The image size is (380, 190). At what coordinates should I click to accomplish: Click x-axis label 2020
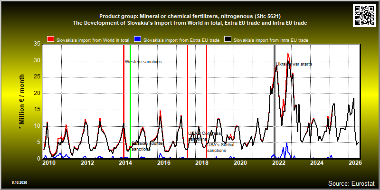tap(240, 162)
